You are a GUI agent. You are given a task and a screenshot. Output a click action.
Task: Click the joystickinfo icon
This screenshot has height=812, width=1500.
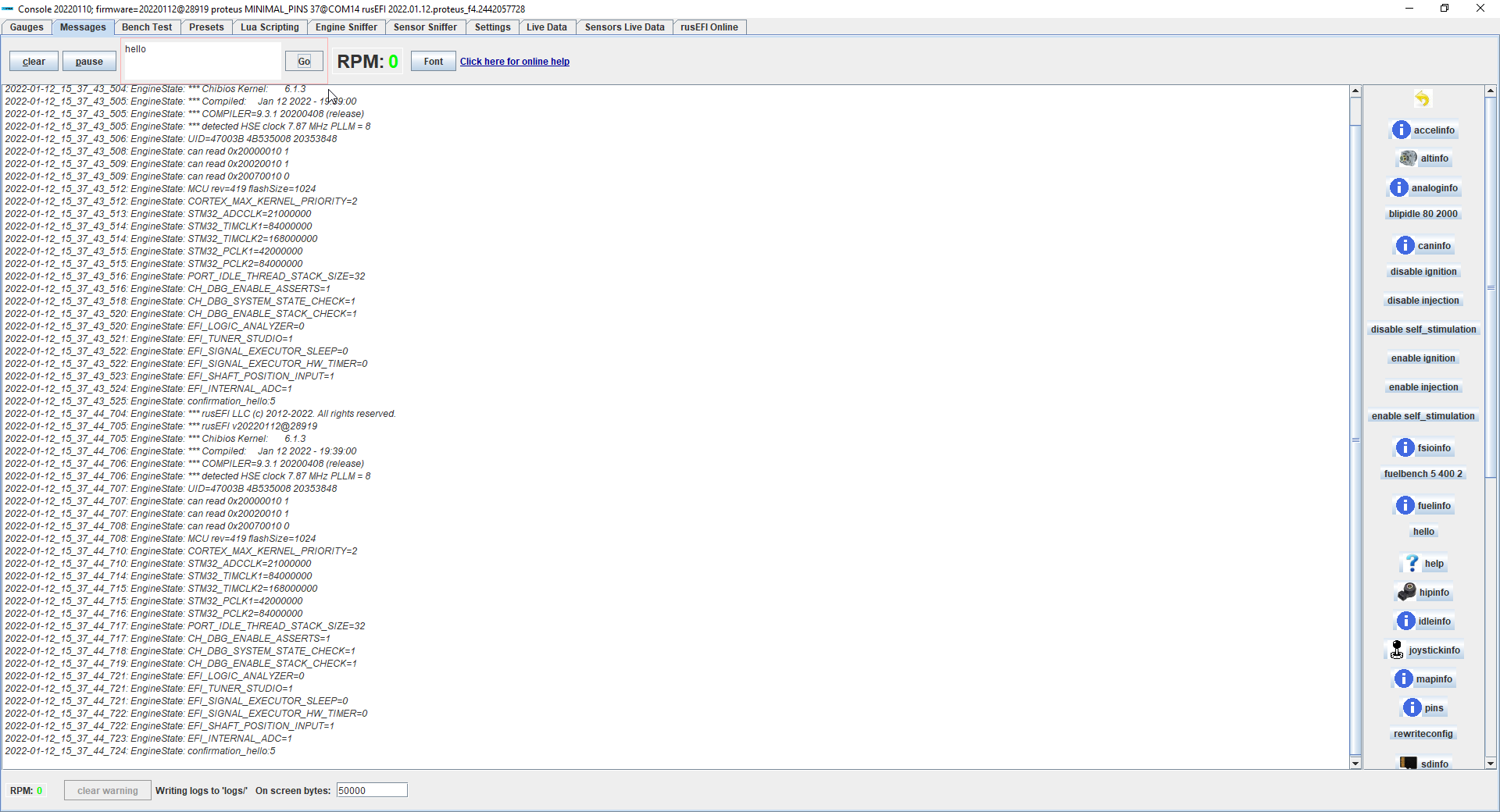click(x=1397, y=650)
